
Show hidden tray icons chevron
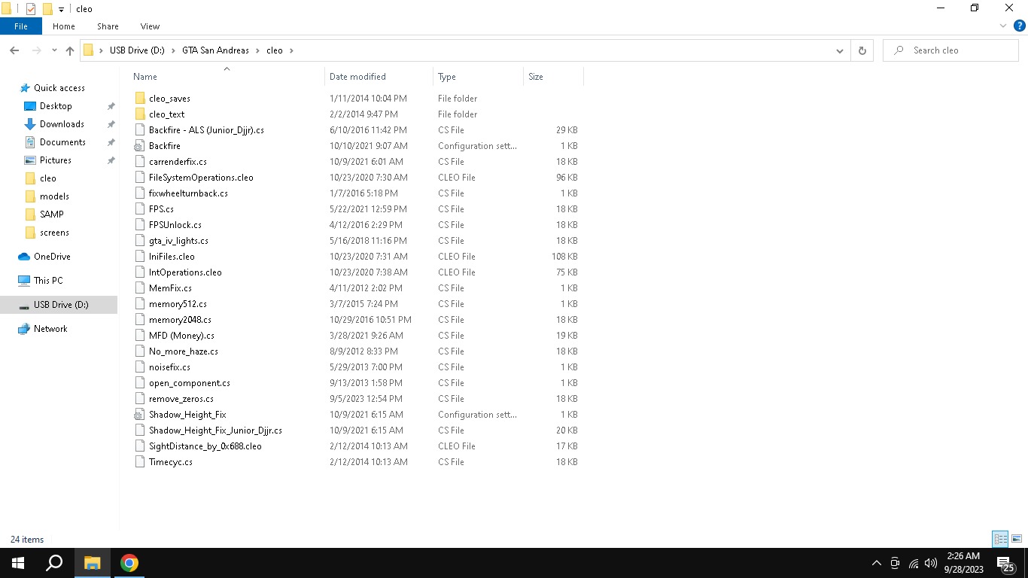coord(876,563)
